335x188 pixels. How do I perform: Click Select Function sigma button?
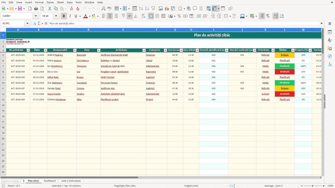[x=39, y=23]
